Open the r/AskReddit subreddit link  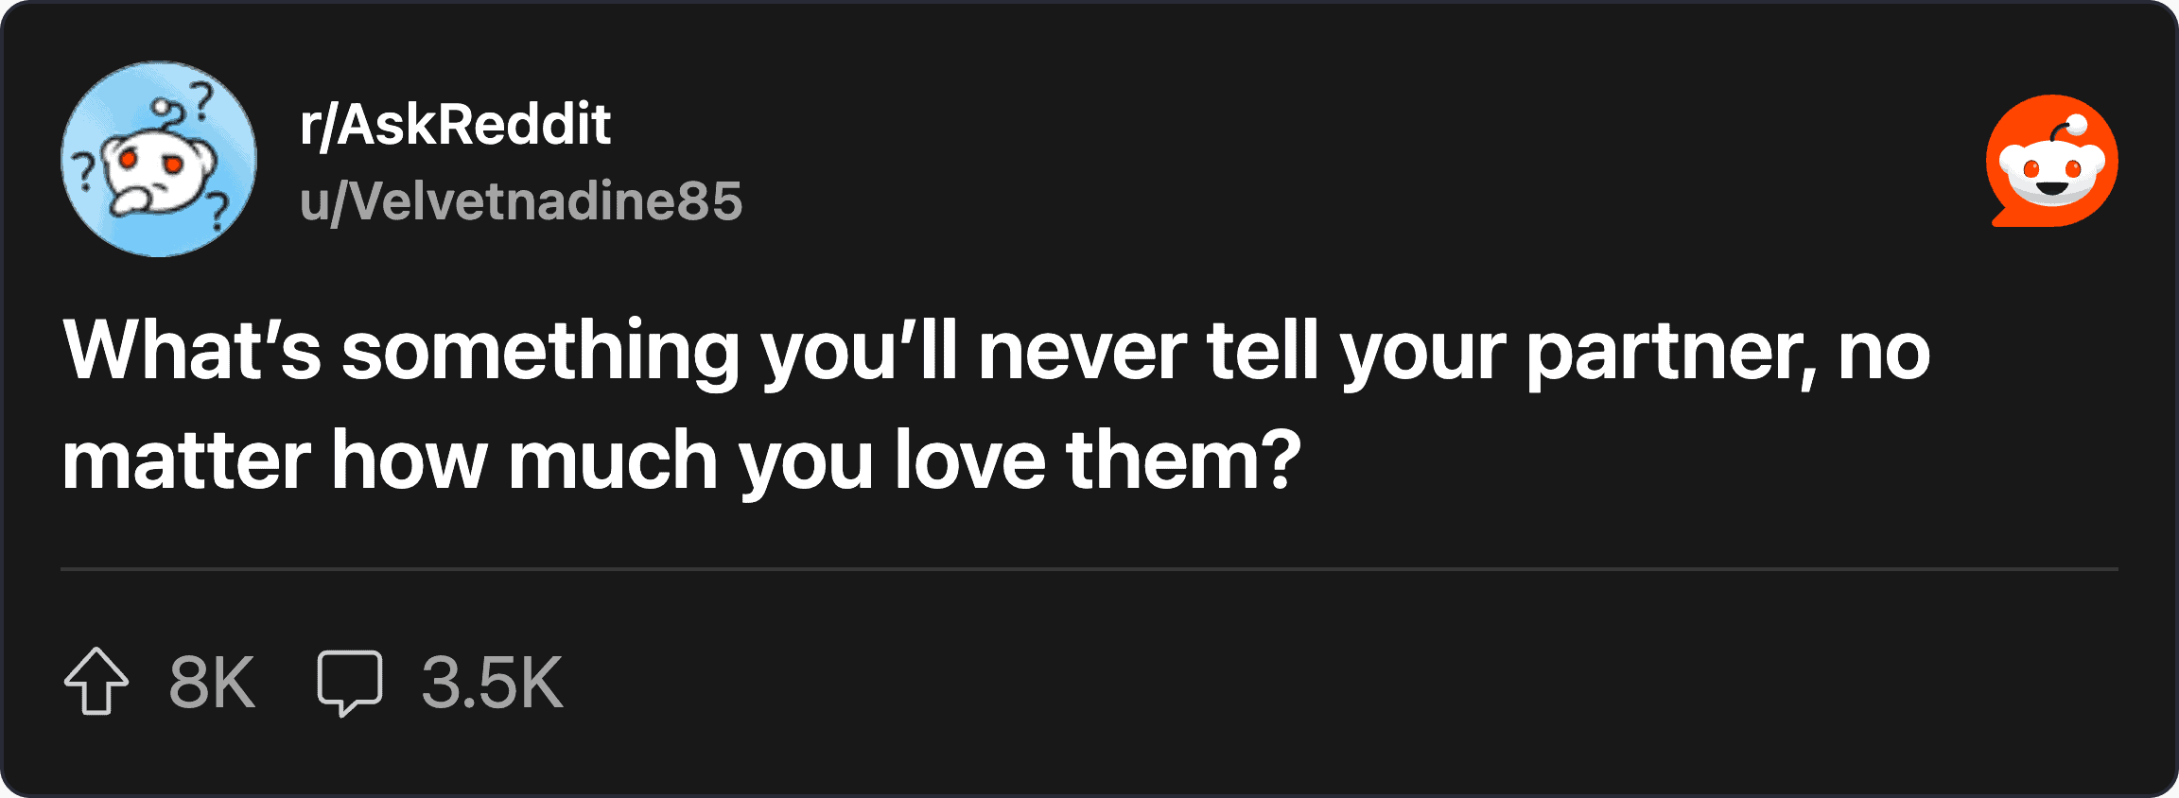(x=455, y=124)
